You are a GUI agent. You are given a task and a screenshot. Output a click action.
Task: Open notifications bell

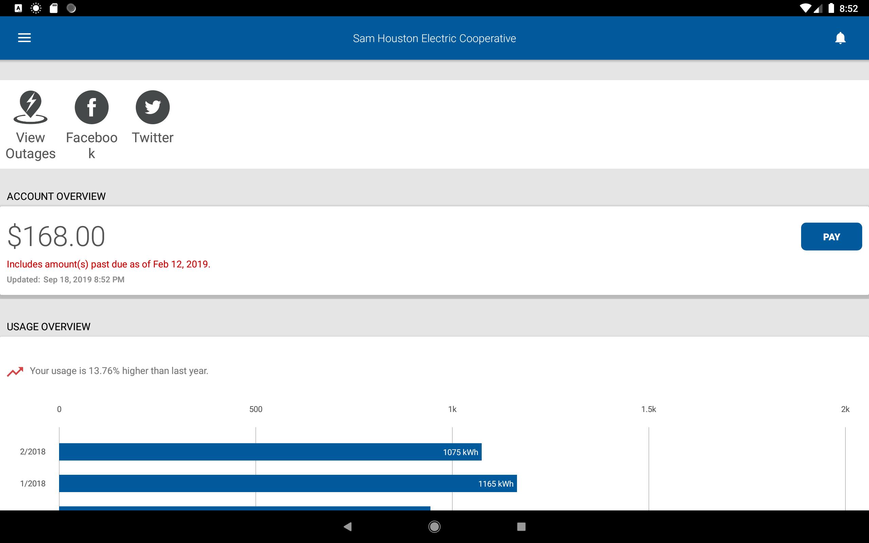coord(840,38)
